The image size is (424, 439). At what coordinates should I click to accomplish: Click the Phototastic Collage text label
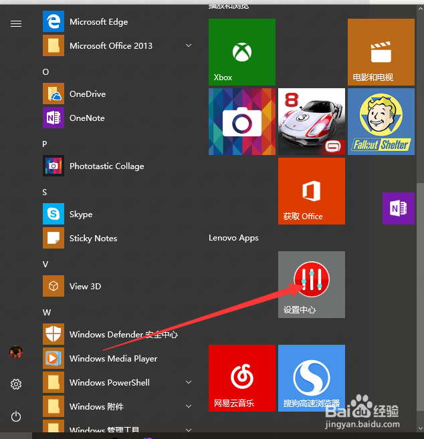coord(107,166)
